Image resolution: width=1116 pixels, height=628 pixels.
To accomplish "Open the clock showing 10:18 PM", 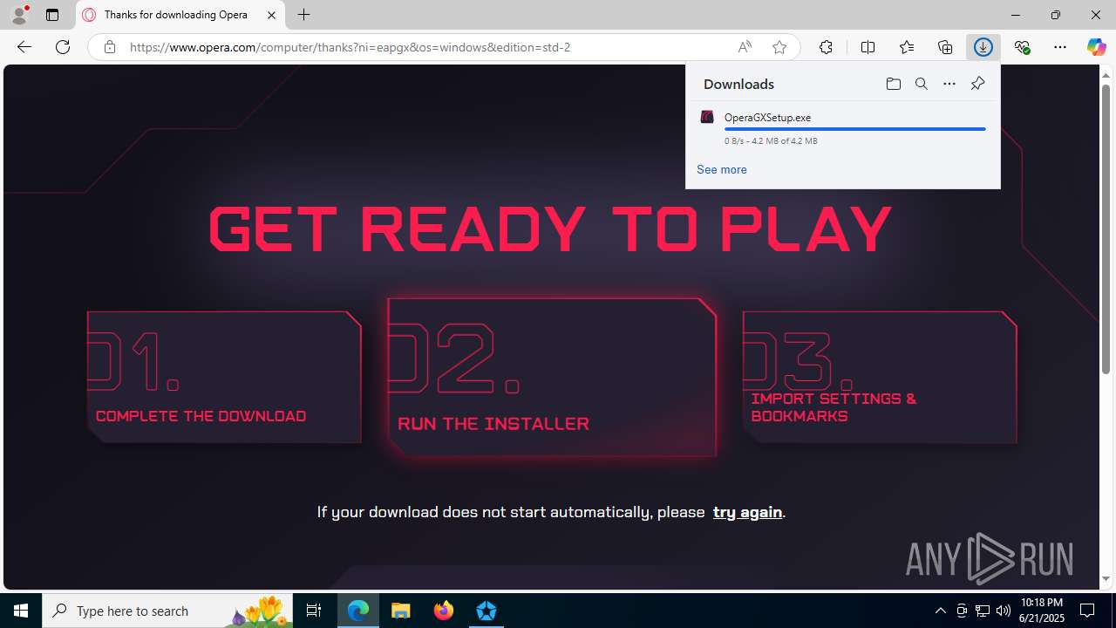I will tap(1042, 611).
